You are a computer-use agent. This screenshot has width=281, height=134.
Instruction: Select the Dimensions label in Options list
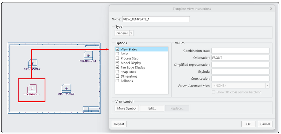129,76
